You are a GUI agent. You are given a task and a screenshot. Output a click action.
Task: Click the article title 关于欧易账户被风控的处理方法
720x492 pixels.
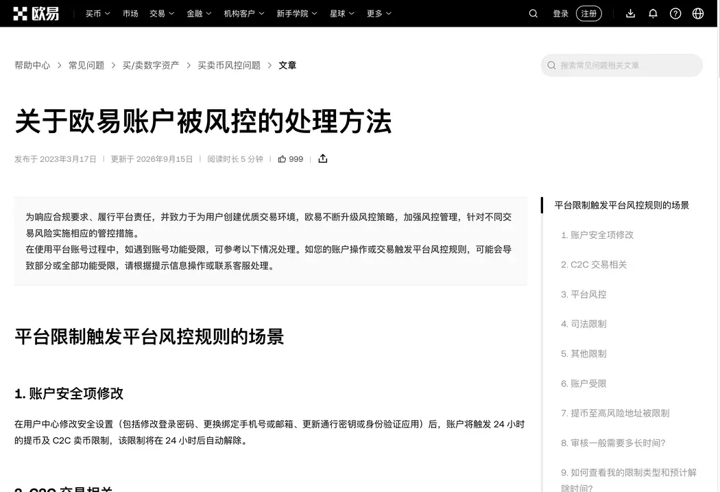click(x=203, y=121)
